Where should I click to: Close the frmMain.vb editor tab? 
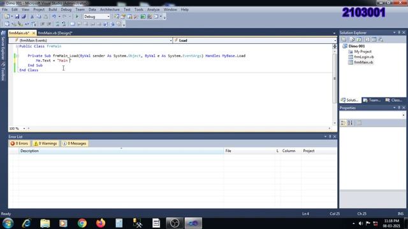click(x=34, y=33)
